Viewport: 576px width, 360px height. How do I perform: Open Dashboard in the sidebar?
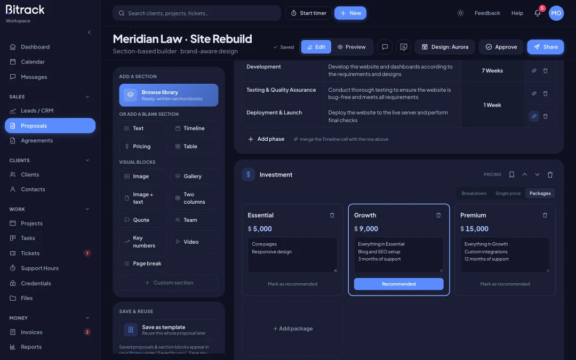[x=50, y=46]
